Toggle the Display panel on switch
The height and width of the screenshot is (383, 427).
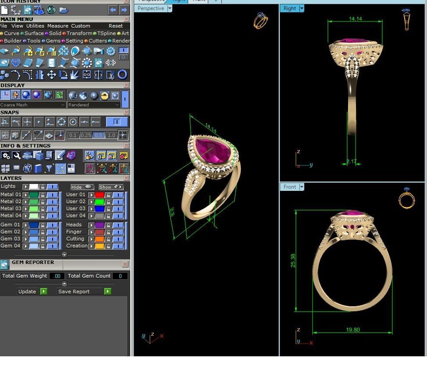tap(125, 99)
